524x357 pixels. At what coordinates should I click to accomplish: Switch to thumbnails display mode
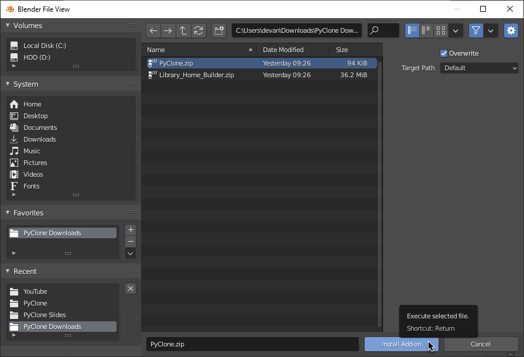coord(441,30)
